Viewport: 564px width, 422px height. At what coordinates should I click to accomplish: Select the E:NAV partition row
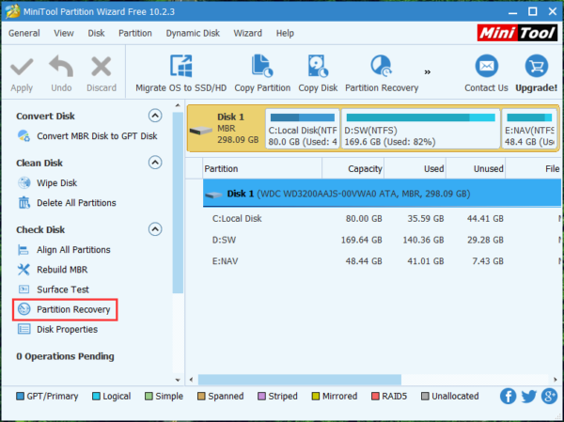pos(384,261)
